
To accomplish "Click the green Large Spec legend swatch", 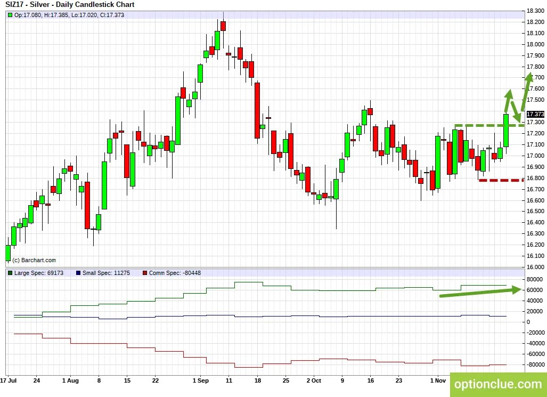I will tap(10, 273).
